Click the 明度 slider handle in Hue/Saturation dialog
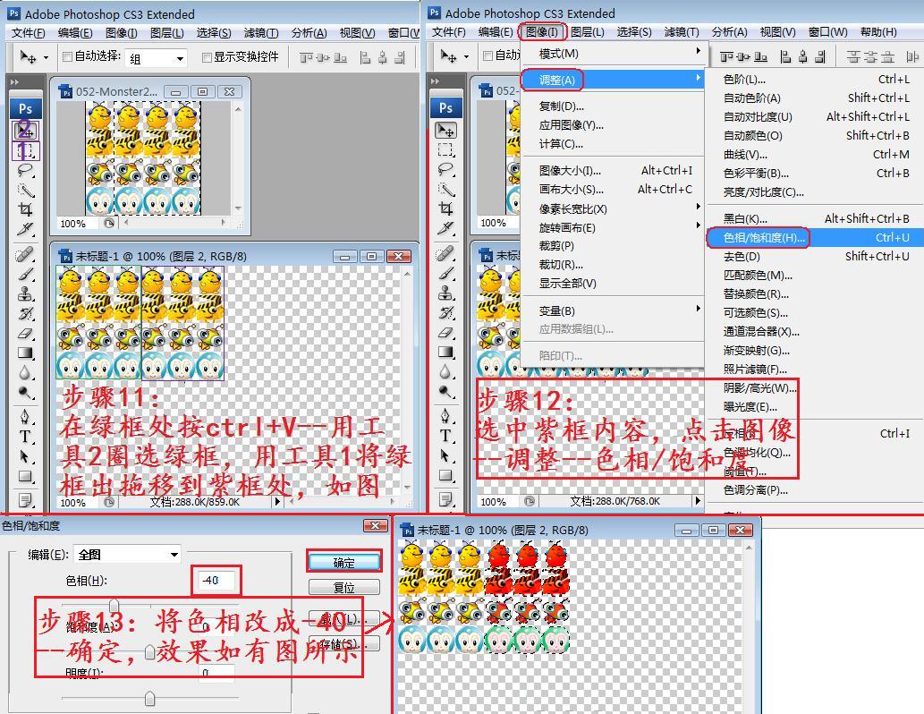924x714 pixels. click(149, 699)
